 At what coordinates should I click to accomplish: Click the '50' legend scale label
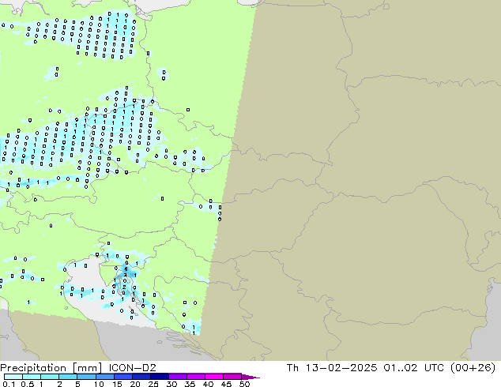[x=244, y=384]
